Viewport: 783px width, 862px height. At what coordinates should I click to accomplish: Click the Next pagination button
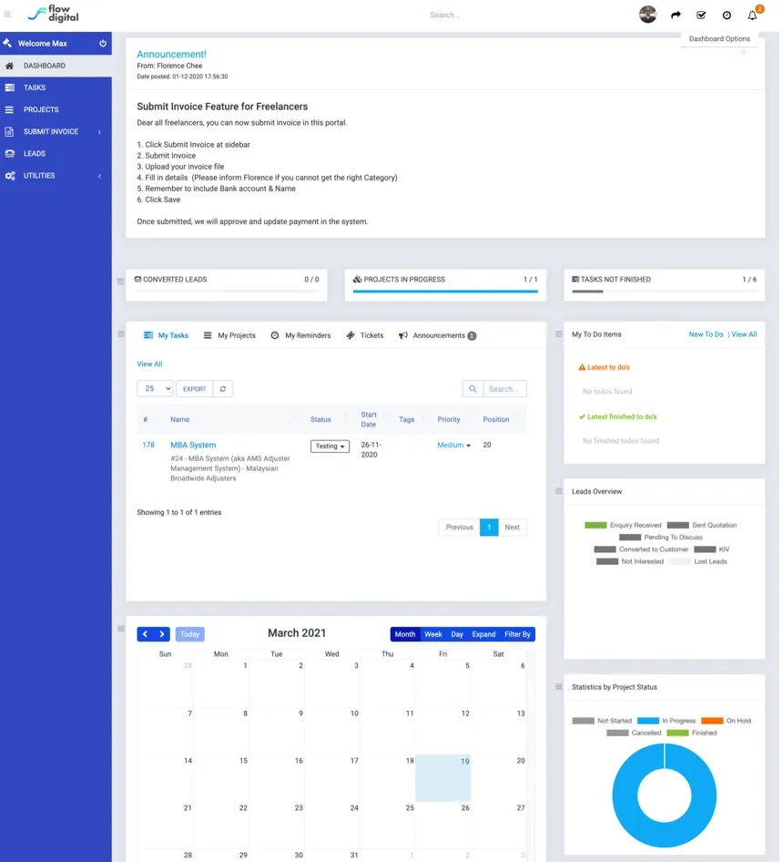(x=512, y=528)
